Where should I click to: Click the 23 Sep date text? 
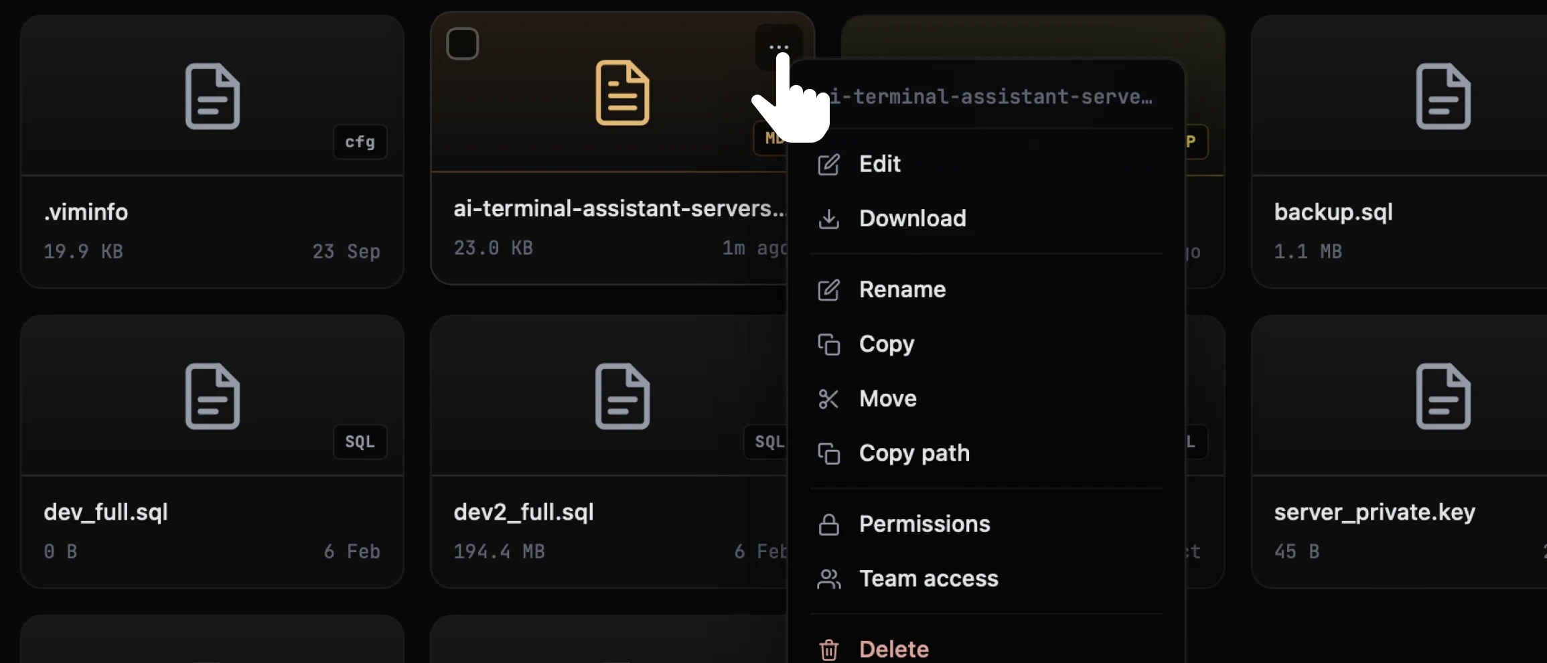pyautogui.click(x=346, y=252)
